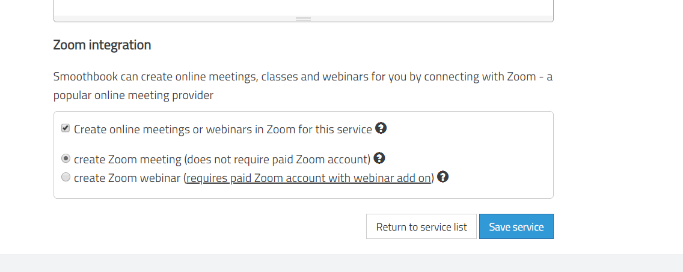Screen dimensions: 683x272
Task: Click the text area resize grip handle
Action: [x=303, y=19]
